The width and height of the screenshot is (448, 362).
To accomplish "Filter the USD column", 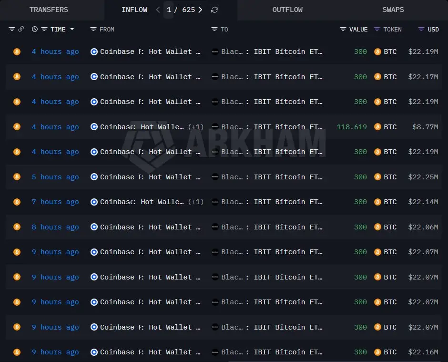I will click(x=421, y=29).
